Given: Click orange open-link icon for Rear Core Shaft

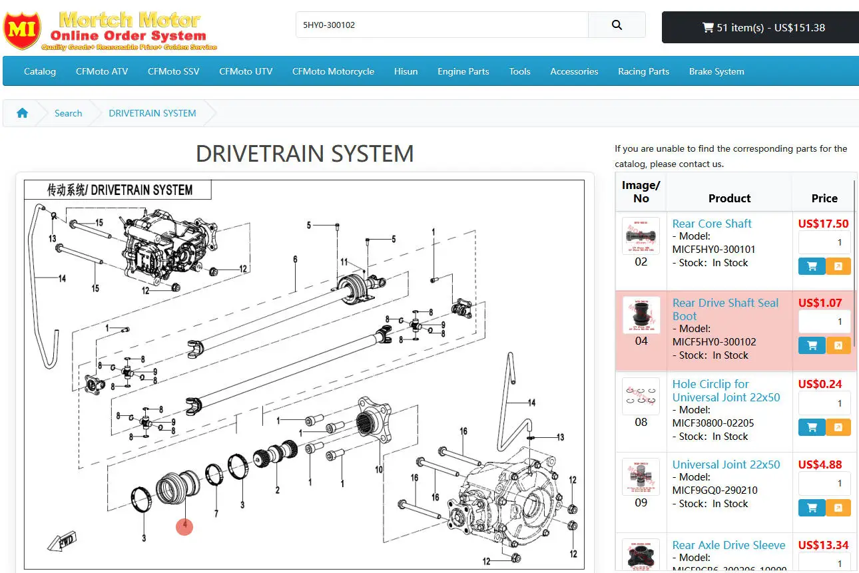Looking at the screenshot, I should click(x=838, y=266).
